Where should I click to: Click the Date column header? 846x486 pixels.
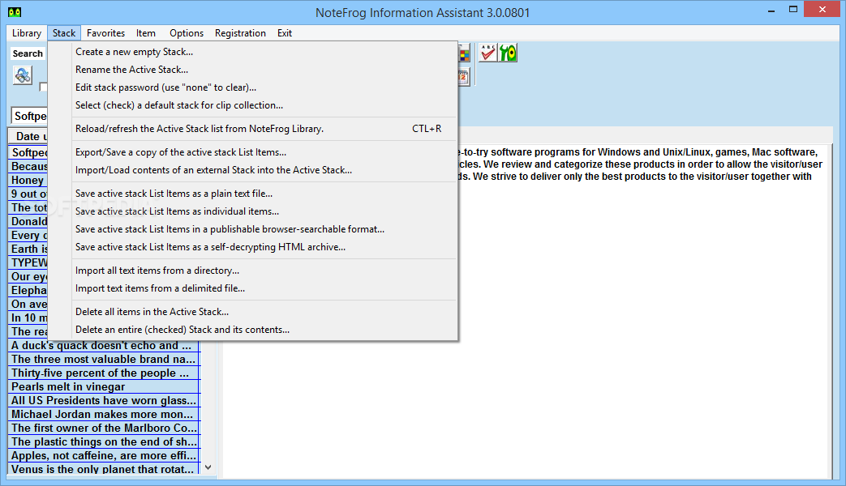(28, 136)
